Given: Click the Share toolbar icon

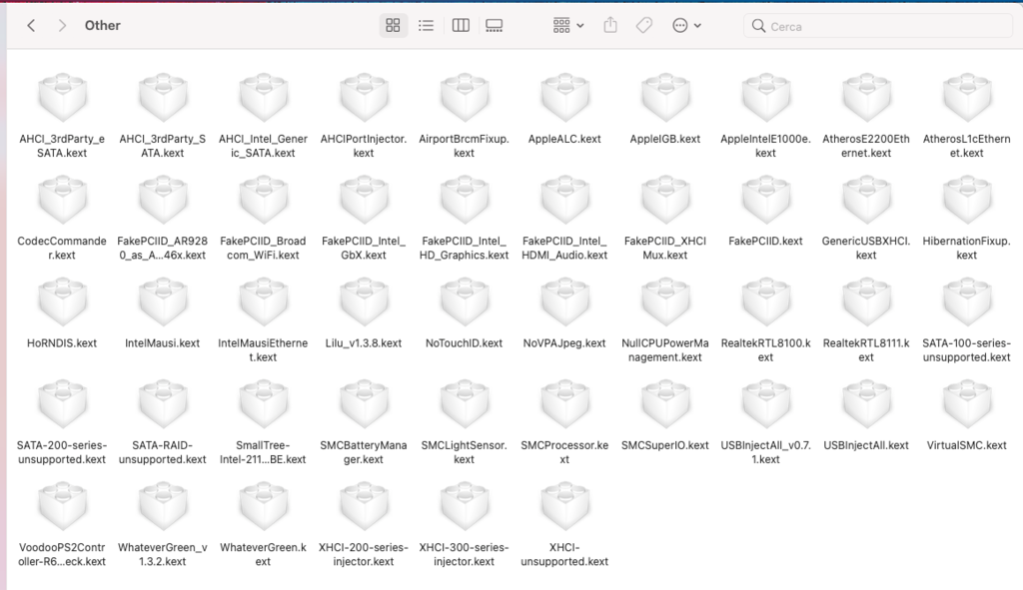Looking at the screenshot, I should (610, 26).
